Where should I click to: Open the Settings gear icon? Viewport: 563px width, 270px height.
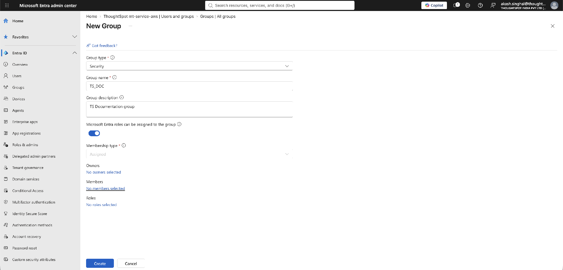point(468,5)
